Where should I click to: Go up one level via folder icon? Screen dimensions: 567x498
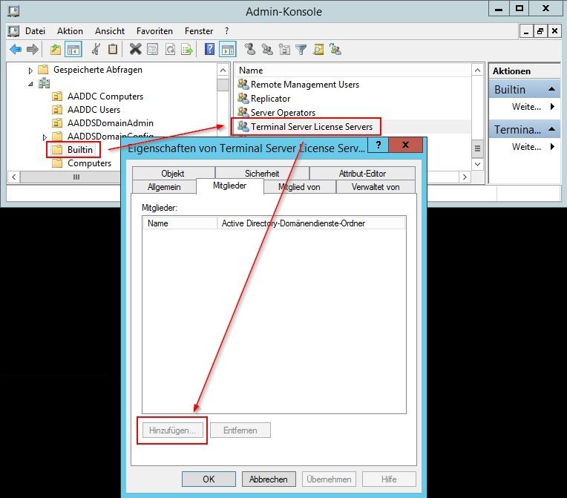click(x=56, y=49)
